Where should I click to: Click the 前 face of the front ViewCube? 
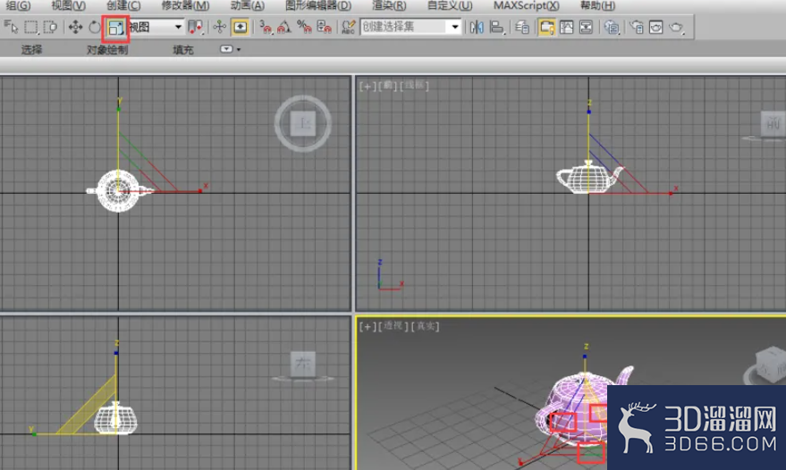[773, 124]
